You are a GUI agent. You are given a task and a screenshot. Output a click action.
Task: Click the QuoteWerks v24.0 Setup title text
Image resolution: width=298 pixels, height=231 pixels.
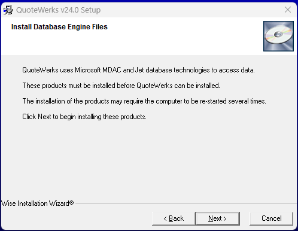coord(59,10)
